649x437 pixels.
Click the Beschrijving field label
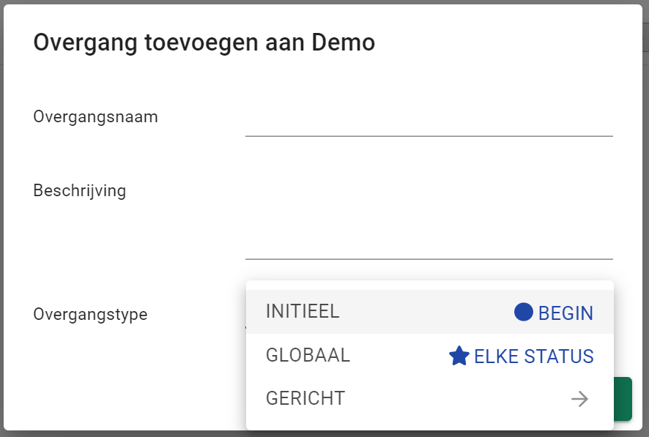tap(80, 191)
